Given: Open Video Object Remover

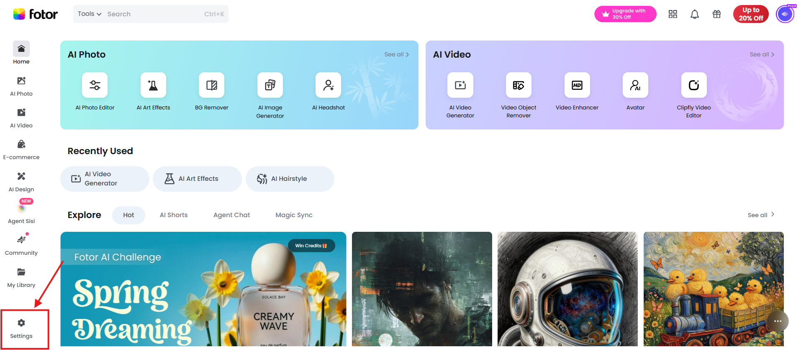Looking at the screenshot, I should (x=519, y=85).
